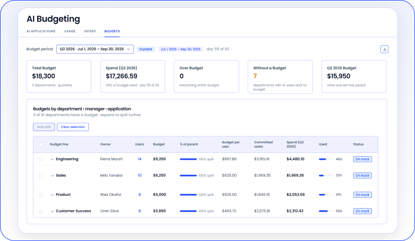Viewport: 415px width, 241px height.
Task: Click Product's On track status badge
Action: [x=362, y=195]
